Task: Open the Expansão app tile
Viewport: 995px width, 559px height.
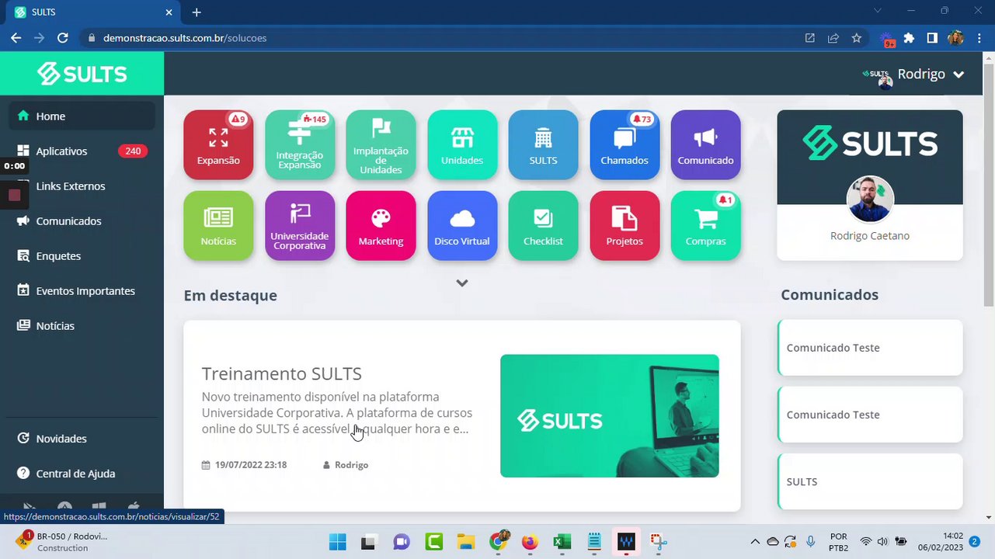Action: click(218, 144)
